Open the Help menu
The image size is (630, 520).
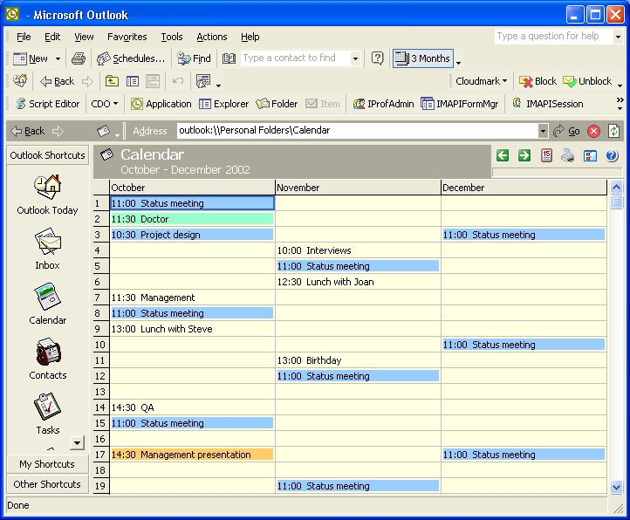click(250, 37)
